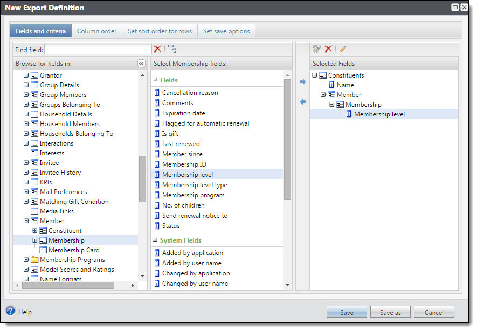The width and height of the screenshot is (477, 331).
Task: Click the Constituents node icon in Selected Fields
Action: tap(323, 75)
